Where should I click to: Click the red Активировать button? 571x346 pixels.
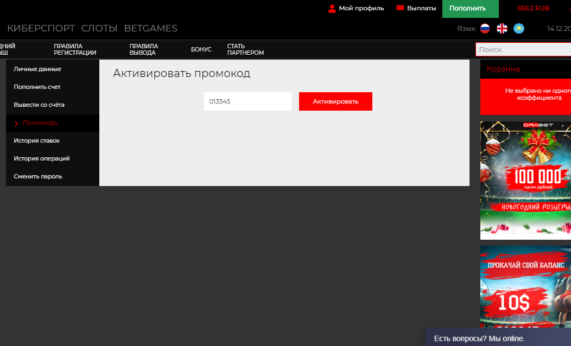click(335, 101)
